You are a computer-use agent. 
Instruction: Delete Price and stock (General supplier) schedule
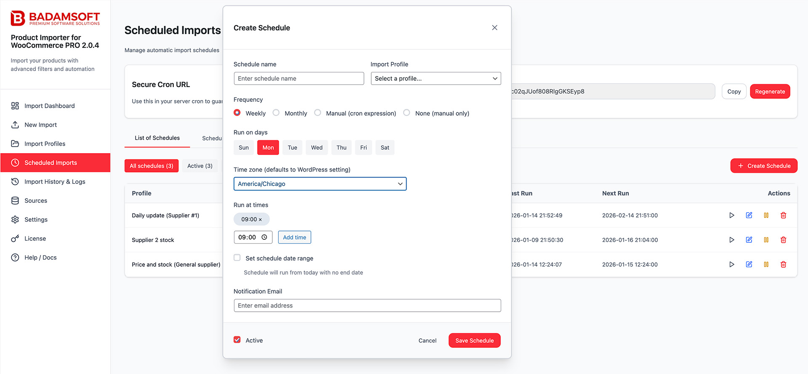[x=784, y=265]
